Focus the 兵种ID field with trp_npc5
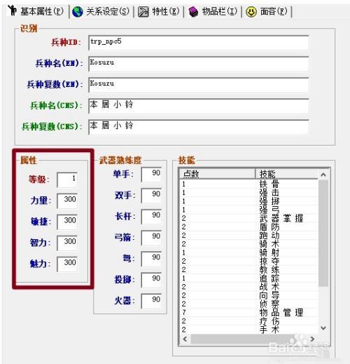The image size is (350, 364). [x=199, y=43]
